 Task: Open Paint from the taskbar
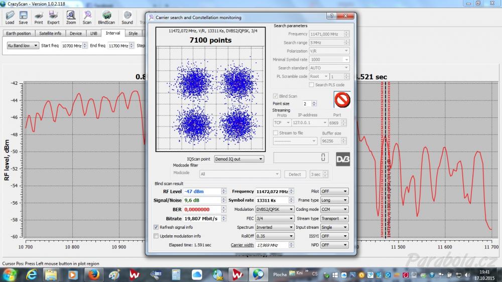coord(113,274)
